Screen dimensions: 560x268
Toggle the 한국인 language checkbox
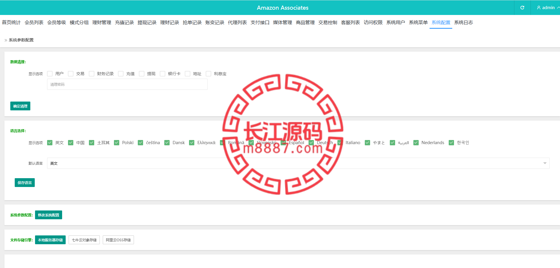tap(451, 143)
